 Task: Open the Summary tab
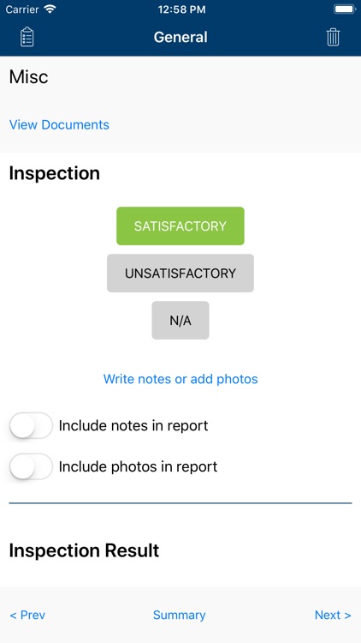coord(180,615)
